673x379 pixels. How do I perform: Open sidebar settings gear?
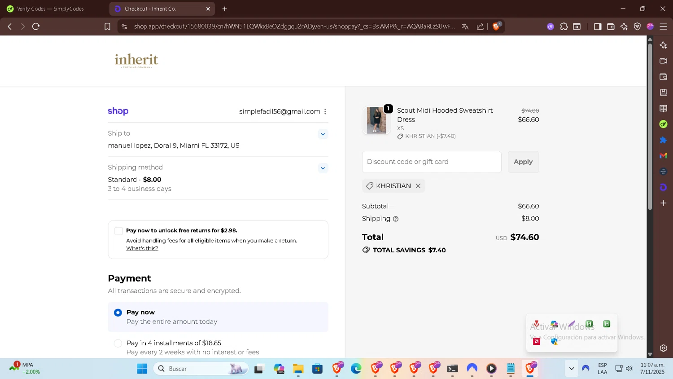[664, 348]
